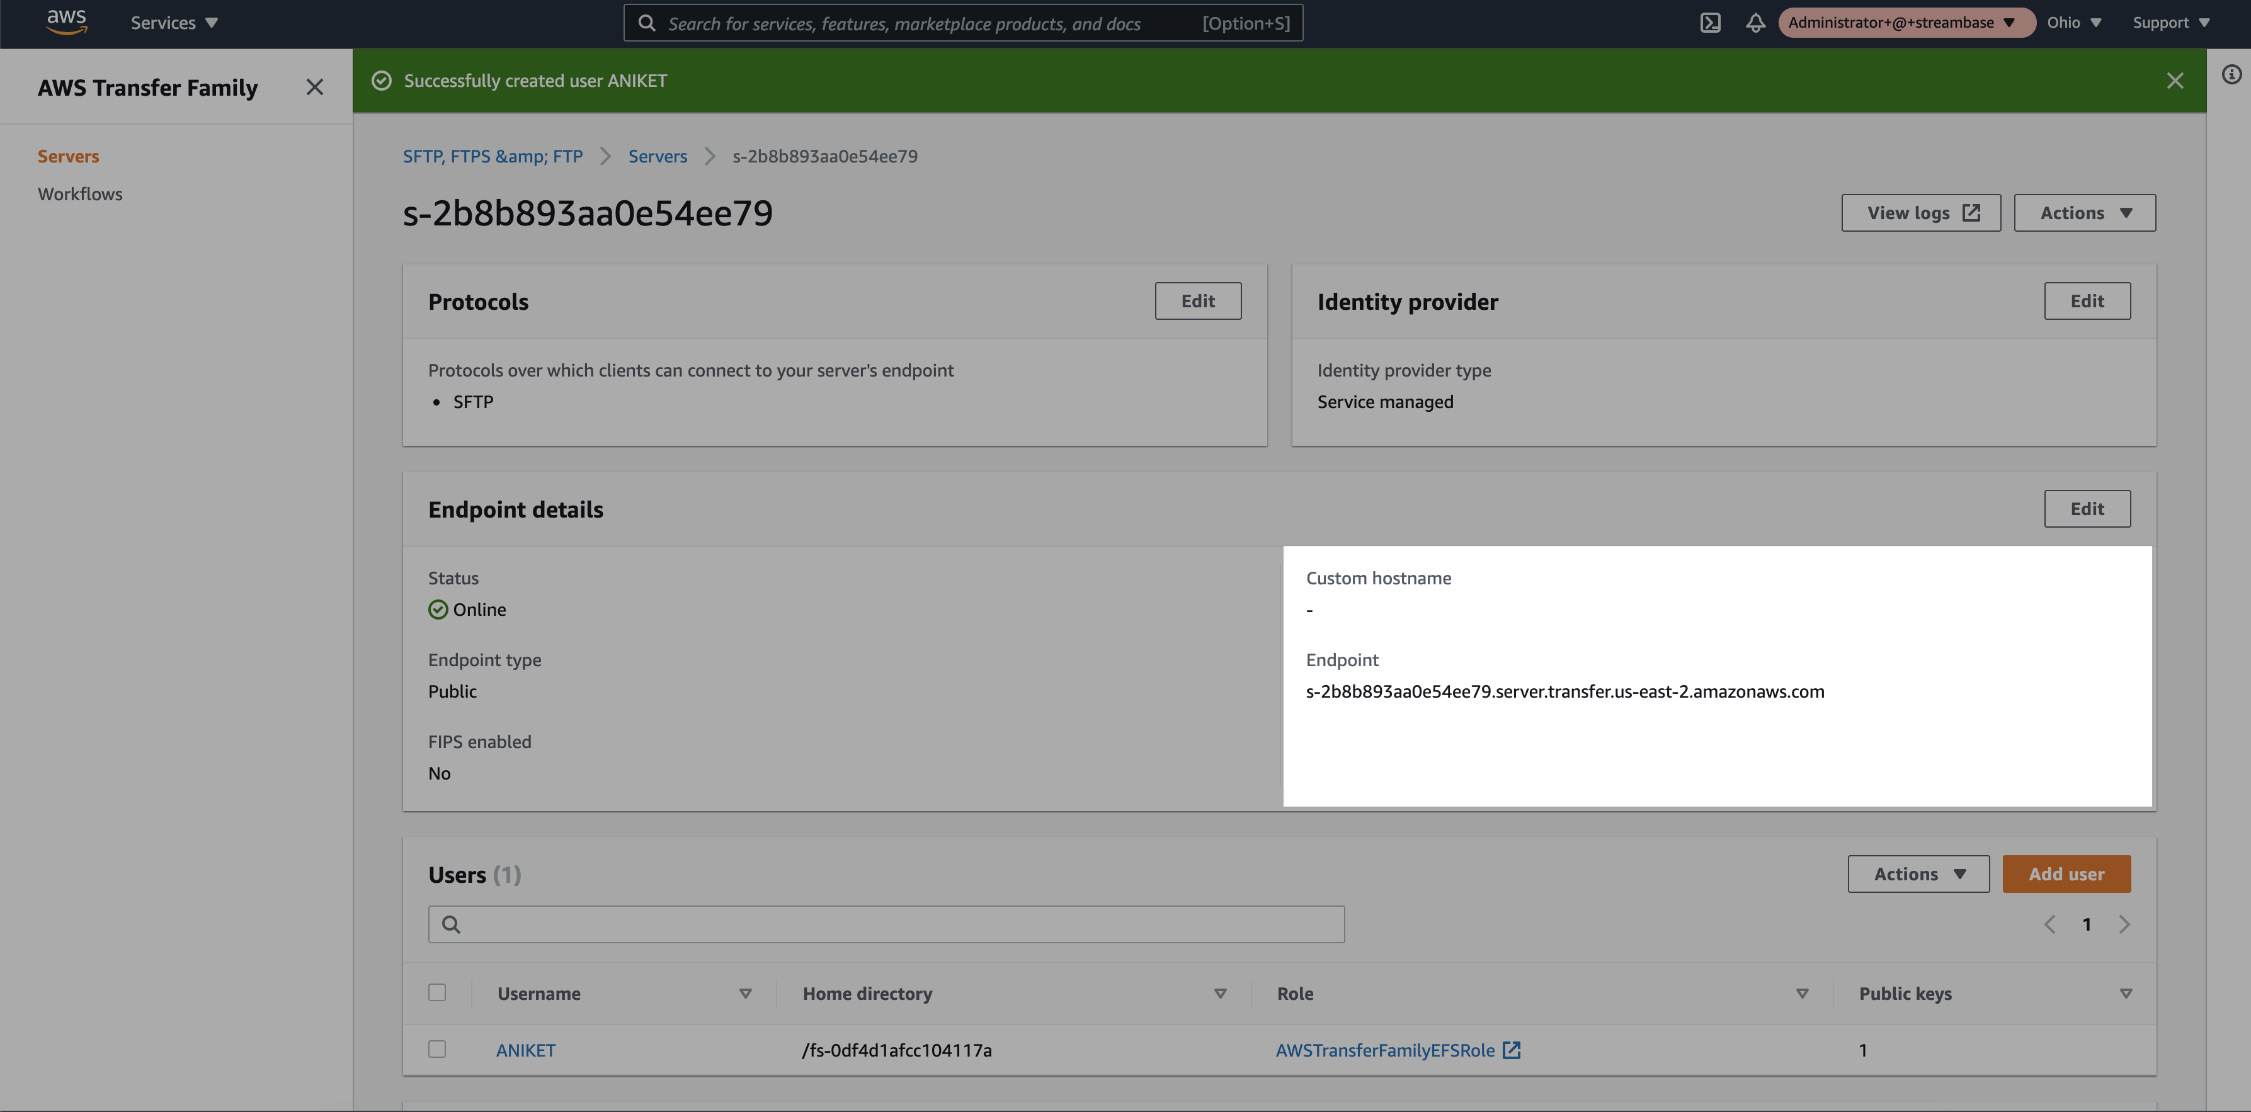Dismiss the success banner with X
This screenshot has height=1112, width=2251.
(2175, 81)
